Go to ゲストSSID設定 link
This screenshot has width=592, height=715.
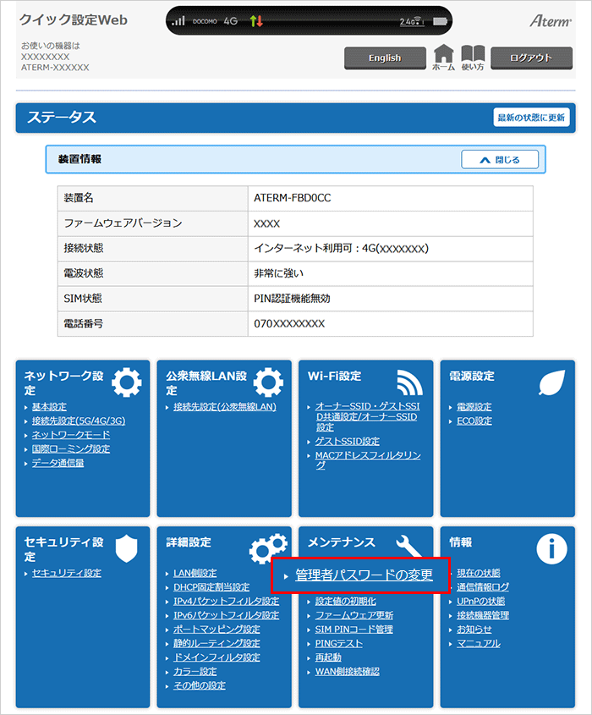[x=347, y=442]
